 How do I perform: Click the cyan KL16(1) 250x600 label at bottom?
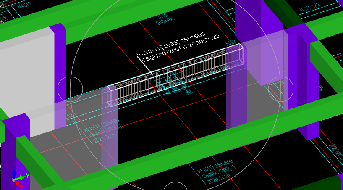click(215, 166)
